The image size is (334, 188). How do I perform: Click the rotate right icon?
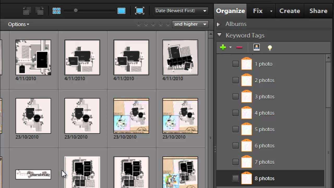point(40,11)
